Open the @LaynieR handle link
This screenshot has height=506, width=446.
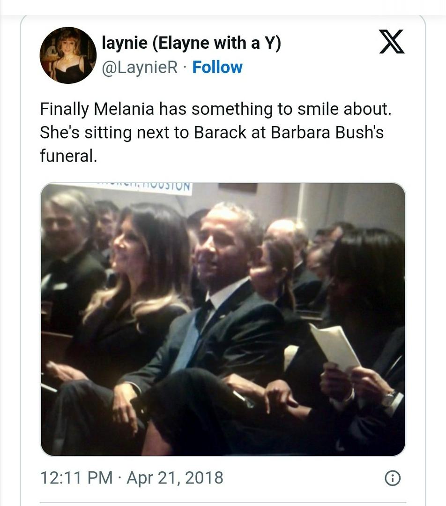pyautogui.click(x=140, y=67)
